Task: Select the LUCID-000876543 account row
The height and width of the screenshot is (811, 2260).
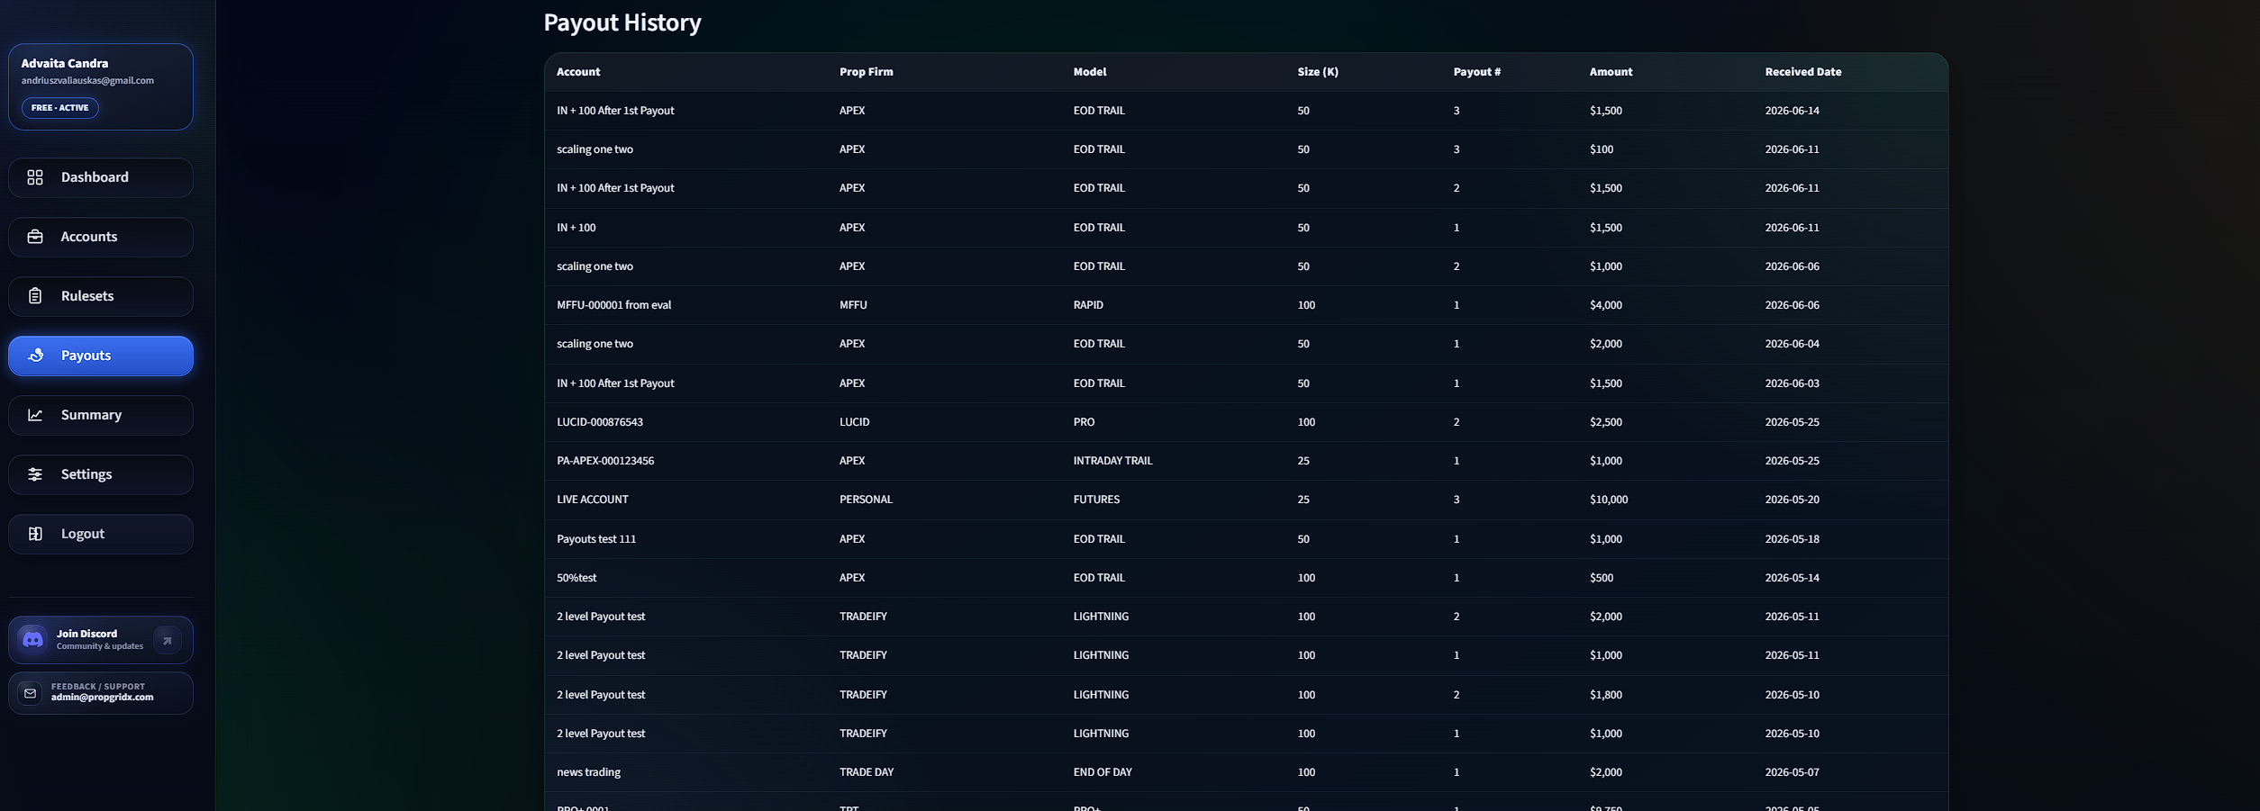Action: [1246, 422]
